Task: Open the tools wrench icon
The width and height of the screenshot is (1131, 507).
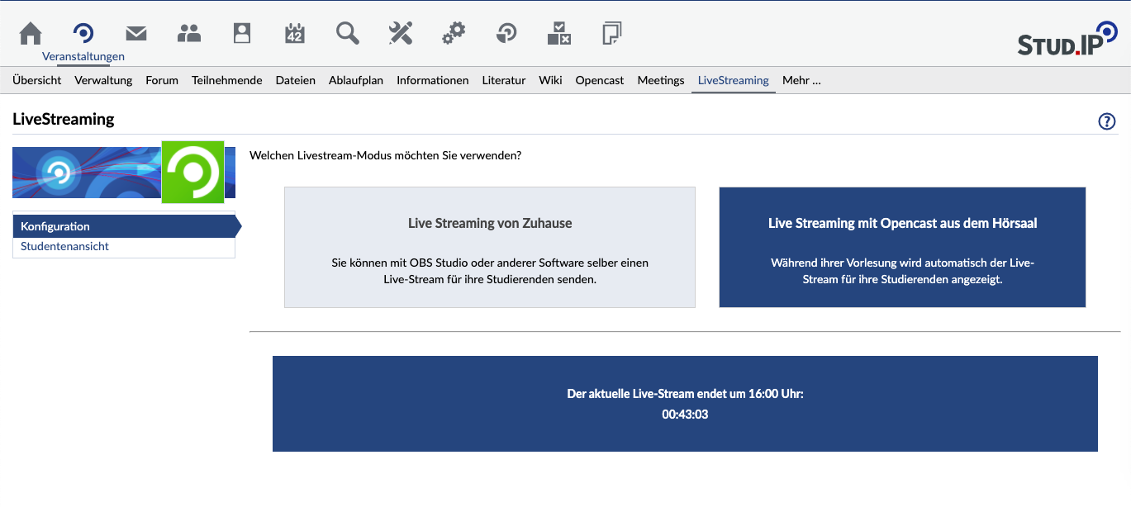Action: coord(401,33)
